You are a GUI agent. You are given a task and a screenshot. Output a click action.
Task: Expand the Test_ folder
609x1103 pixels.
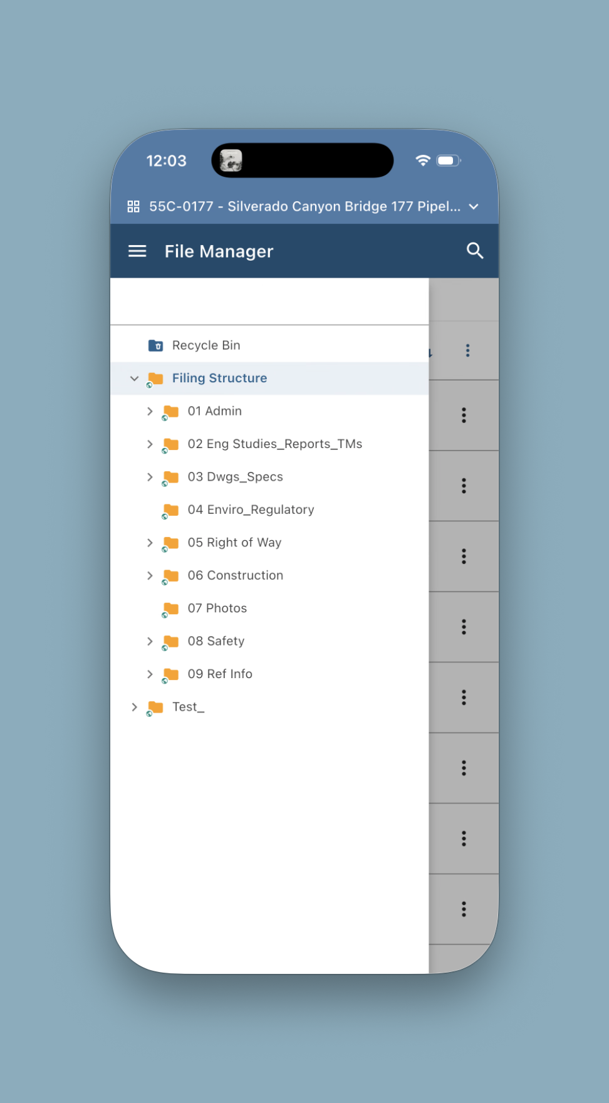(x=134, y=707)
